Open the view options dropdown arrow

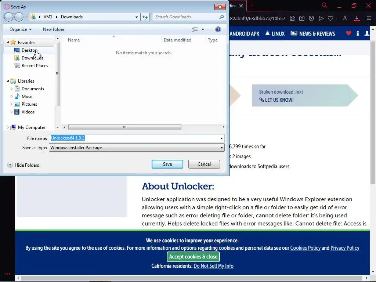203,29
